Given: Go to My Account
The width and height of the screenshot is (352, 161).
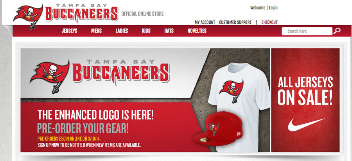Looking at the screenshot, I should [205, 22].
